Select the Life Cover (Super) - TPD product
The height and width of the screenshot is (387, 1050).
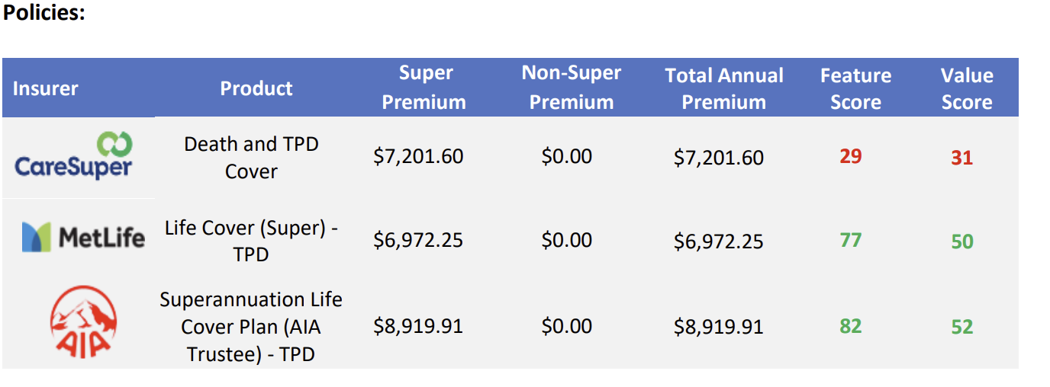click(251, 241)
